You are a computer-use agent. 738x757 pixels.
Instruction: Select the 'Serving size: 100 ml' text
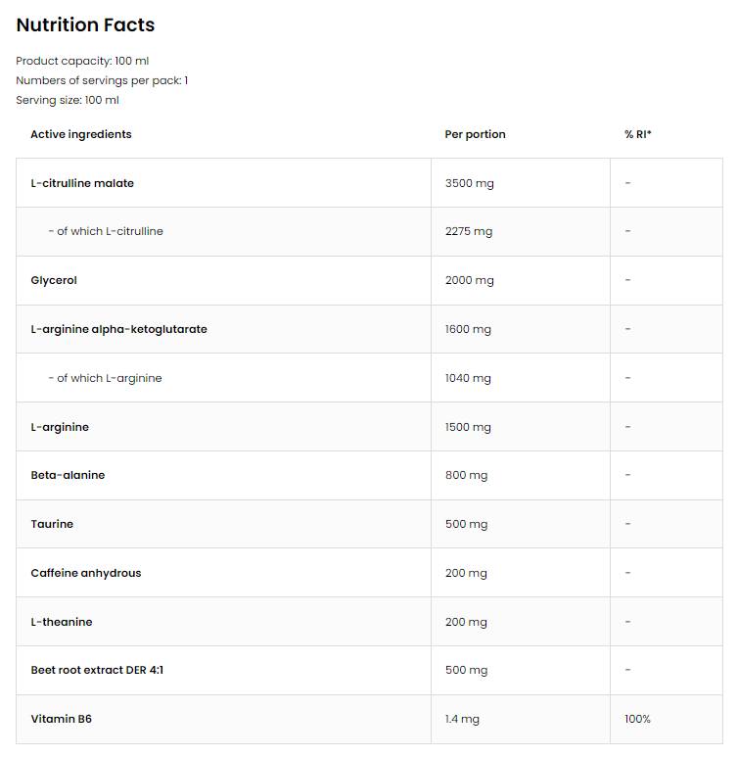pyautogui.click(x=68, y=100)
